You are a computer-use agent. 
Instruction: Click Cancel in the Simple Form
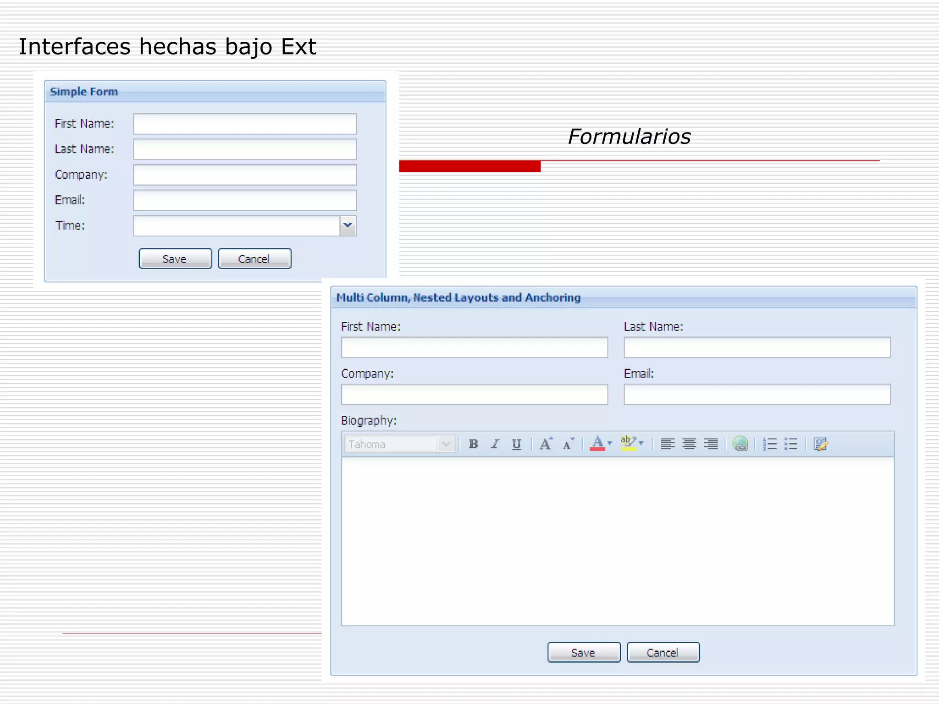point(254,258)
